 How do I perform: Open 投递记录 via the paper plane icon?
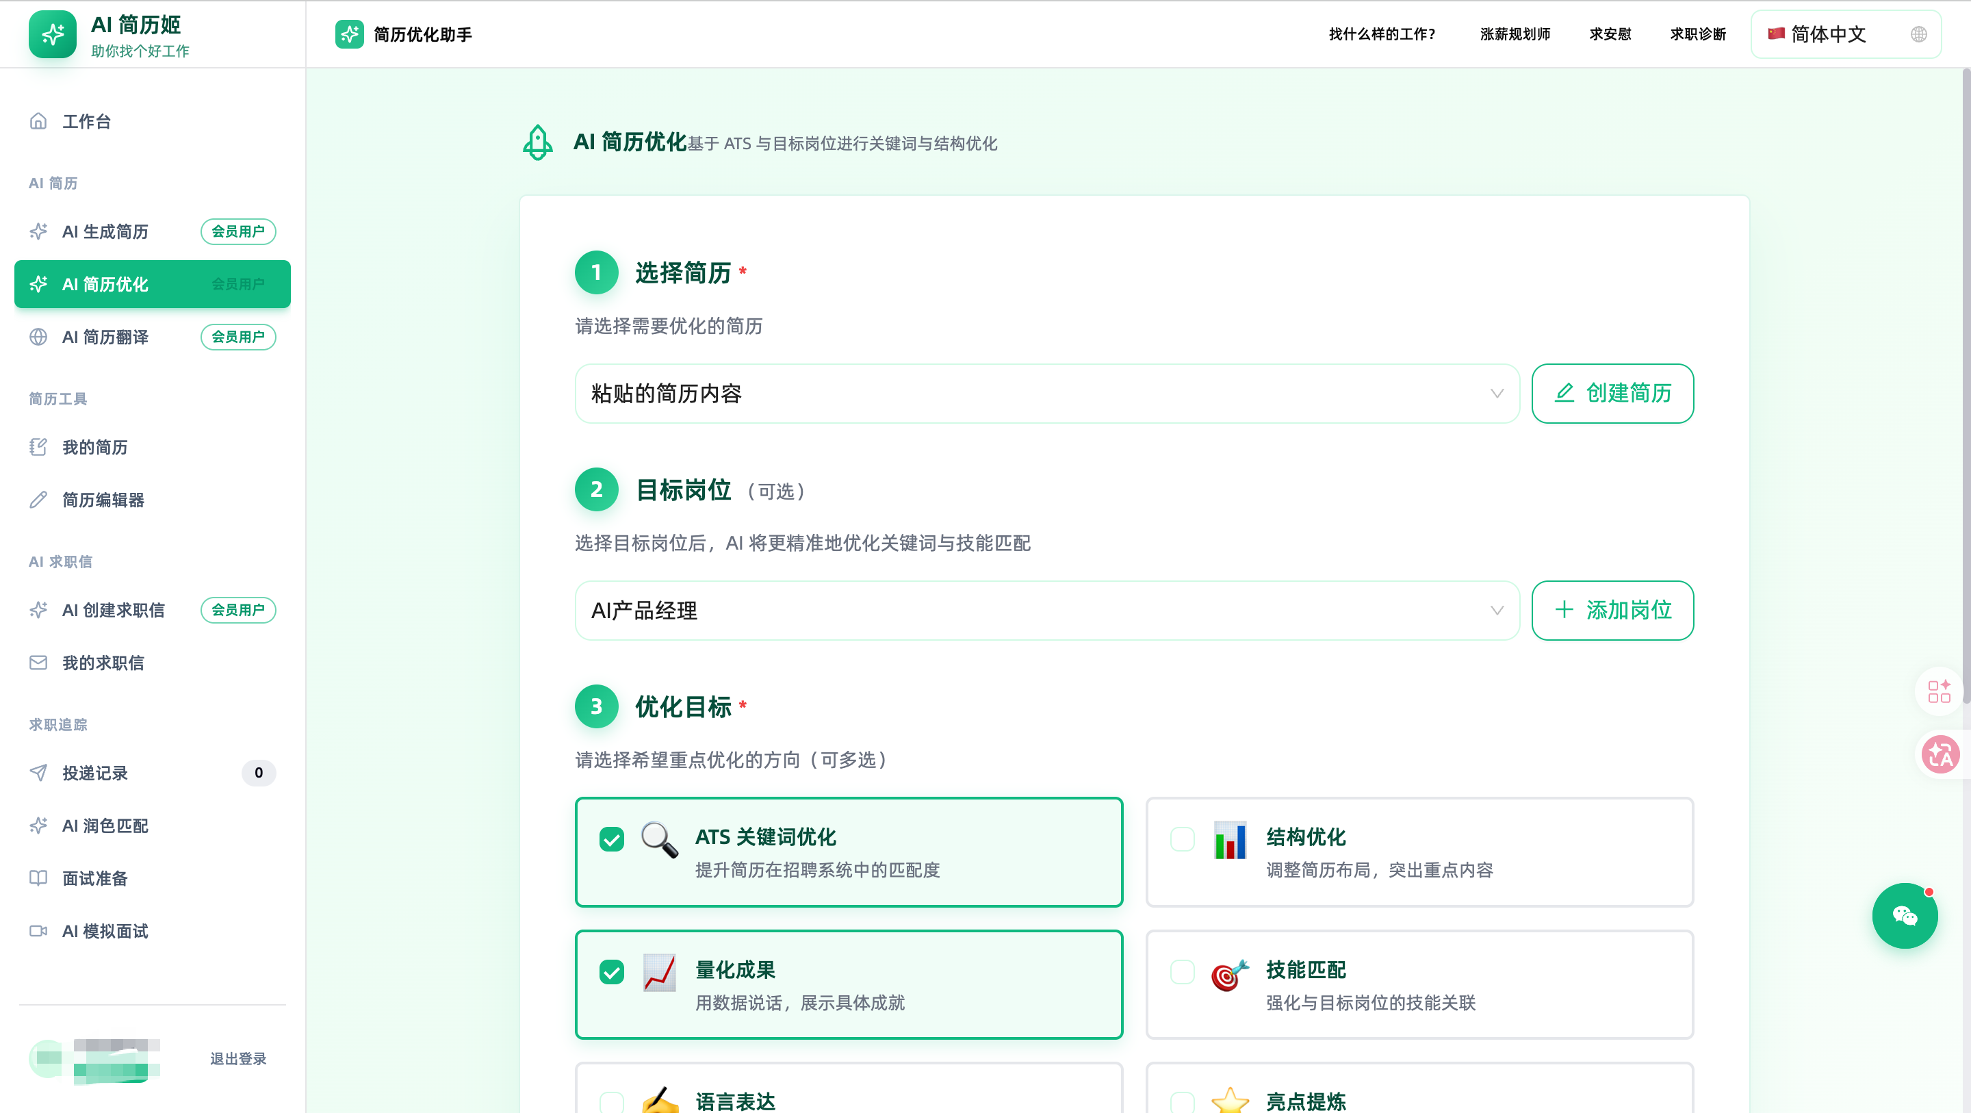point(38,773)
